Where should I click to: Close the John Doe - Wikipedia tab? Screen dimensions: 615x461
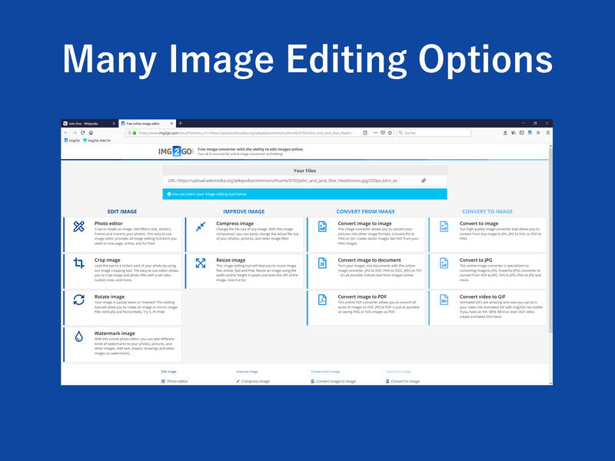(x=114, y=124)
